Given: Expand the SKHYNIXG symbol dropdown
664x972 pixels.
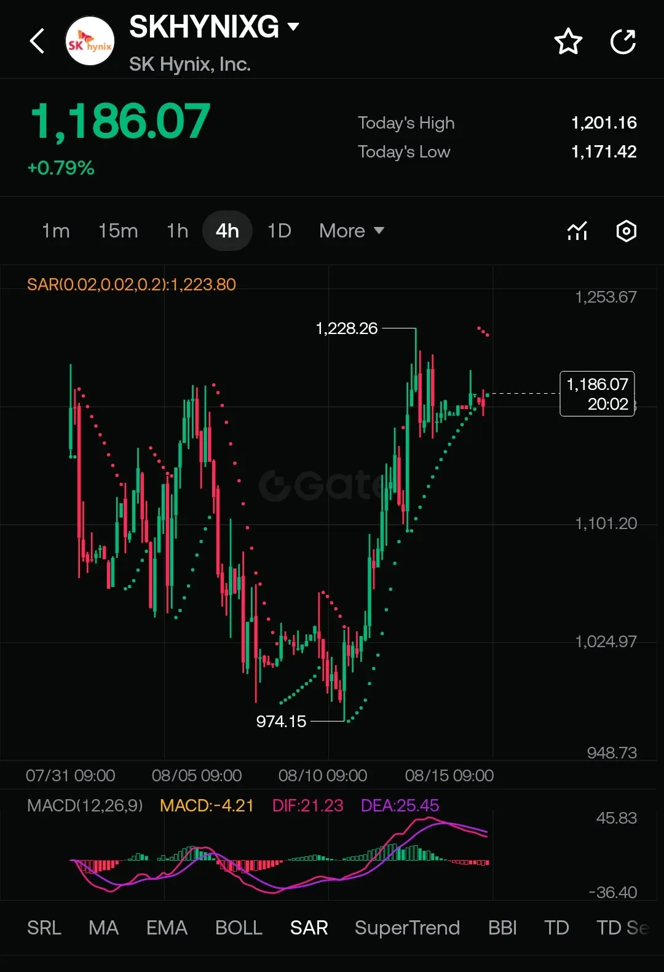Looking at the screenshot, I should (293, 26).
